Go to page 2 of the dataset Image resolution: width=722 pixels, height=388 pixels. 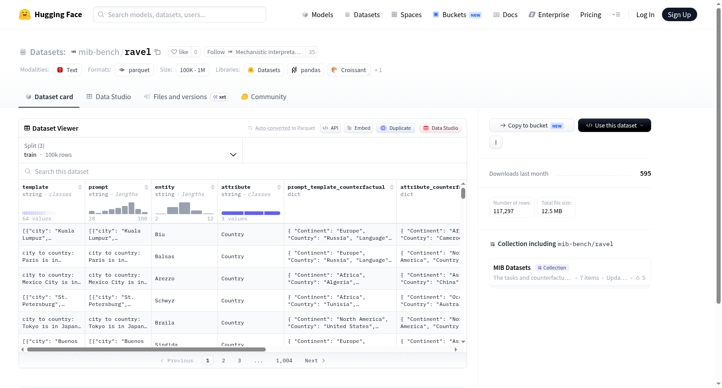pos(223,361)
